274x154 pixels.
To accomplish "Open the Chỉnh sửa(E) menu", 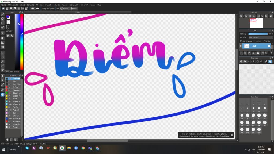I will [x=13, y=5].
